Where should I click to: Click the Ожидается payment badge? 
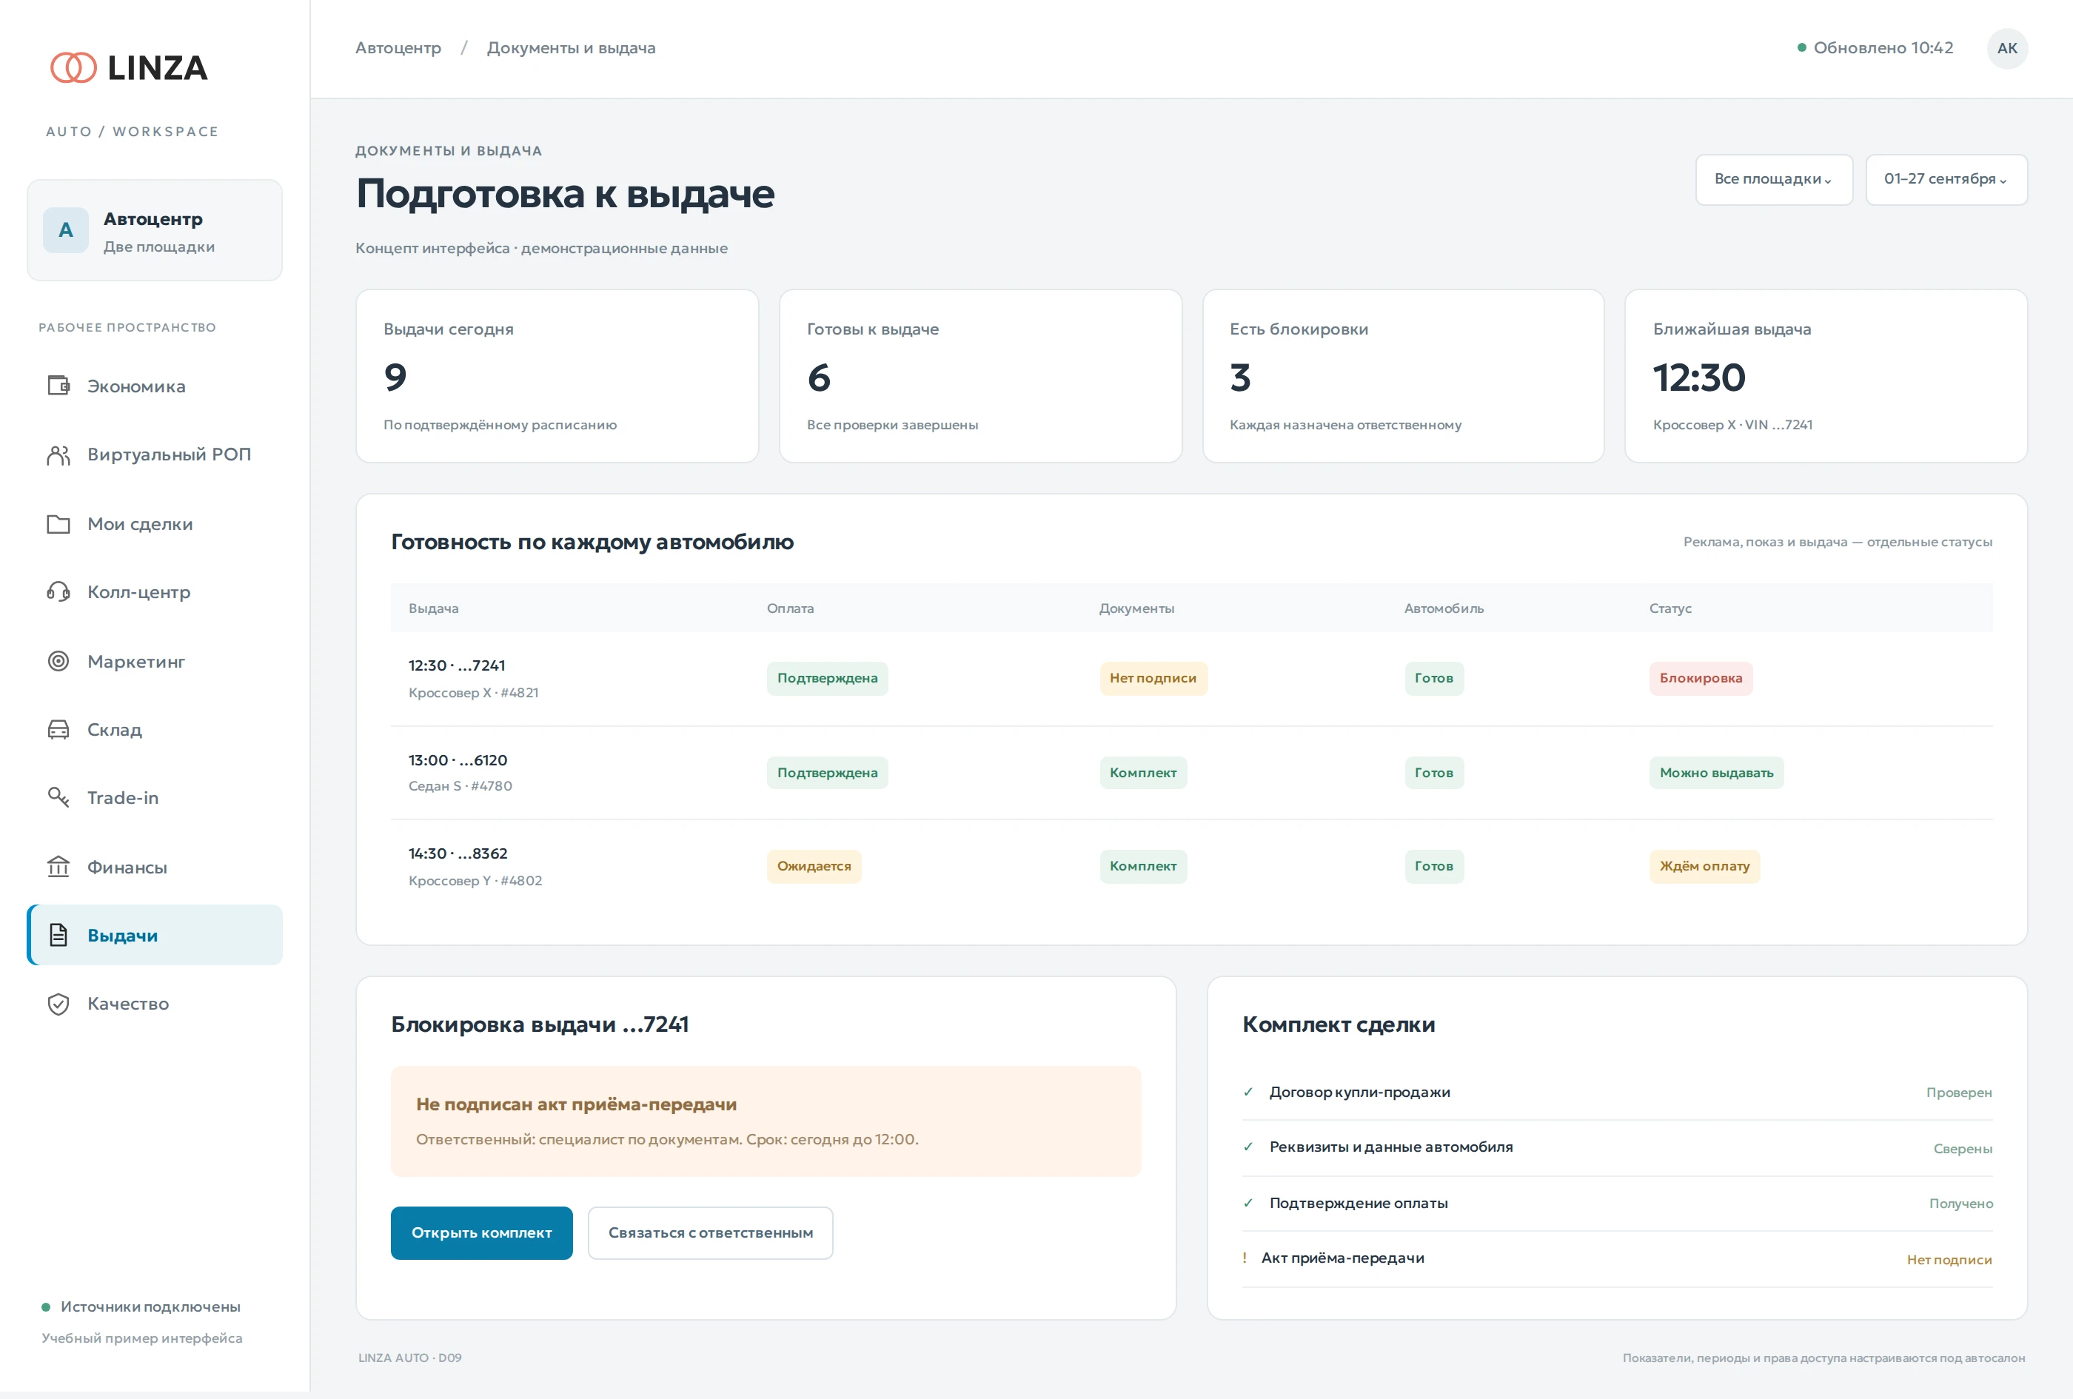click(x=814, y=866)
